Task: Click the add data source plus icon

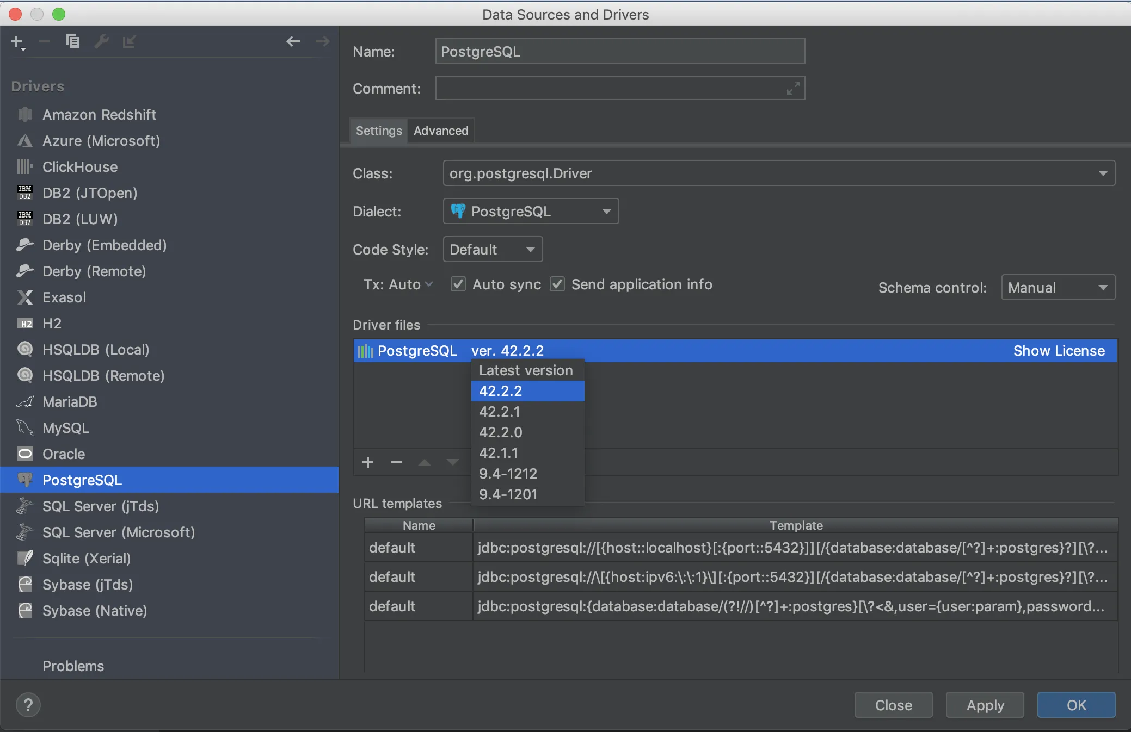Action: click(17, 41)
